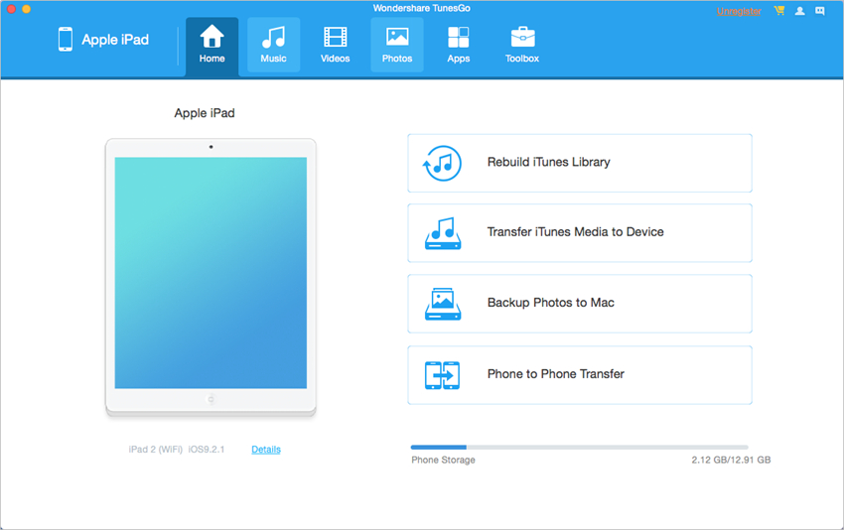The height and width of the screenshot is (530, 844).
Task: Click the macOS yellow minimize button
Action: [x=26, y=9]
